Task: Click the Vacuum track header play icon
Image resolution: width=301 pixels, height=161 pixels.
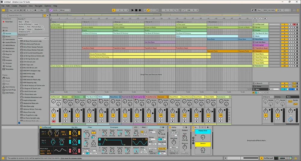Action: coord(253,51)
